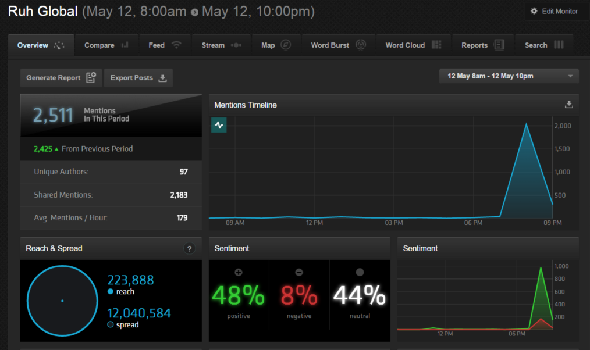This screenshot has width=590, height=350.
Task: Go to the Feed tab
Action: point(165,45)
